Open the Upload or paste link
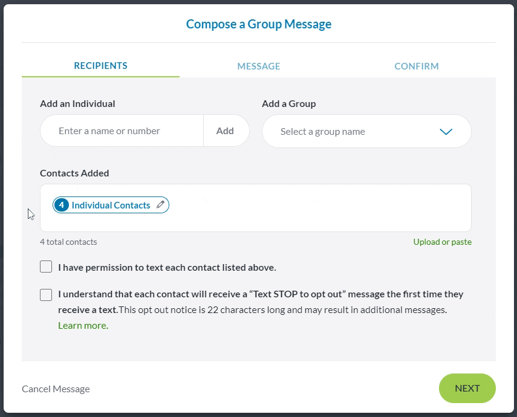The width and height of the screenshot is (517, 417). 442,242
